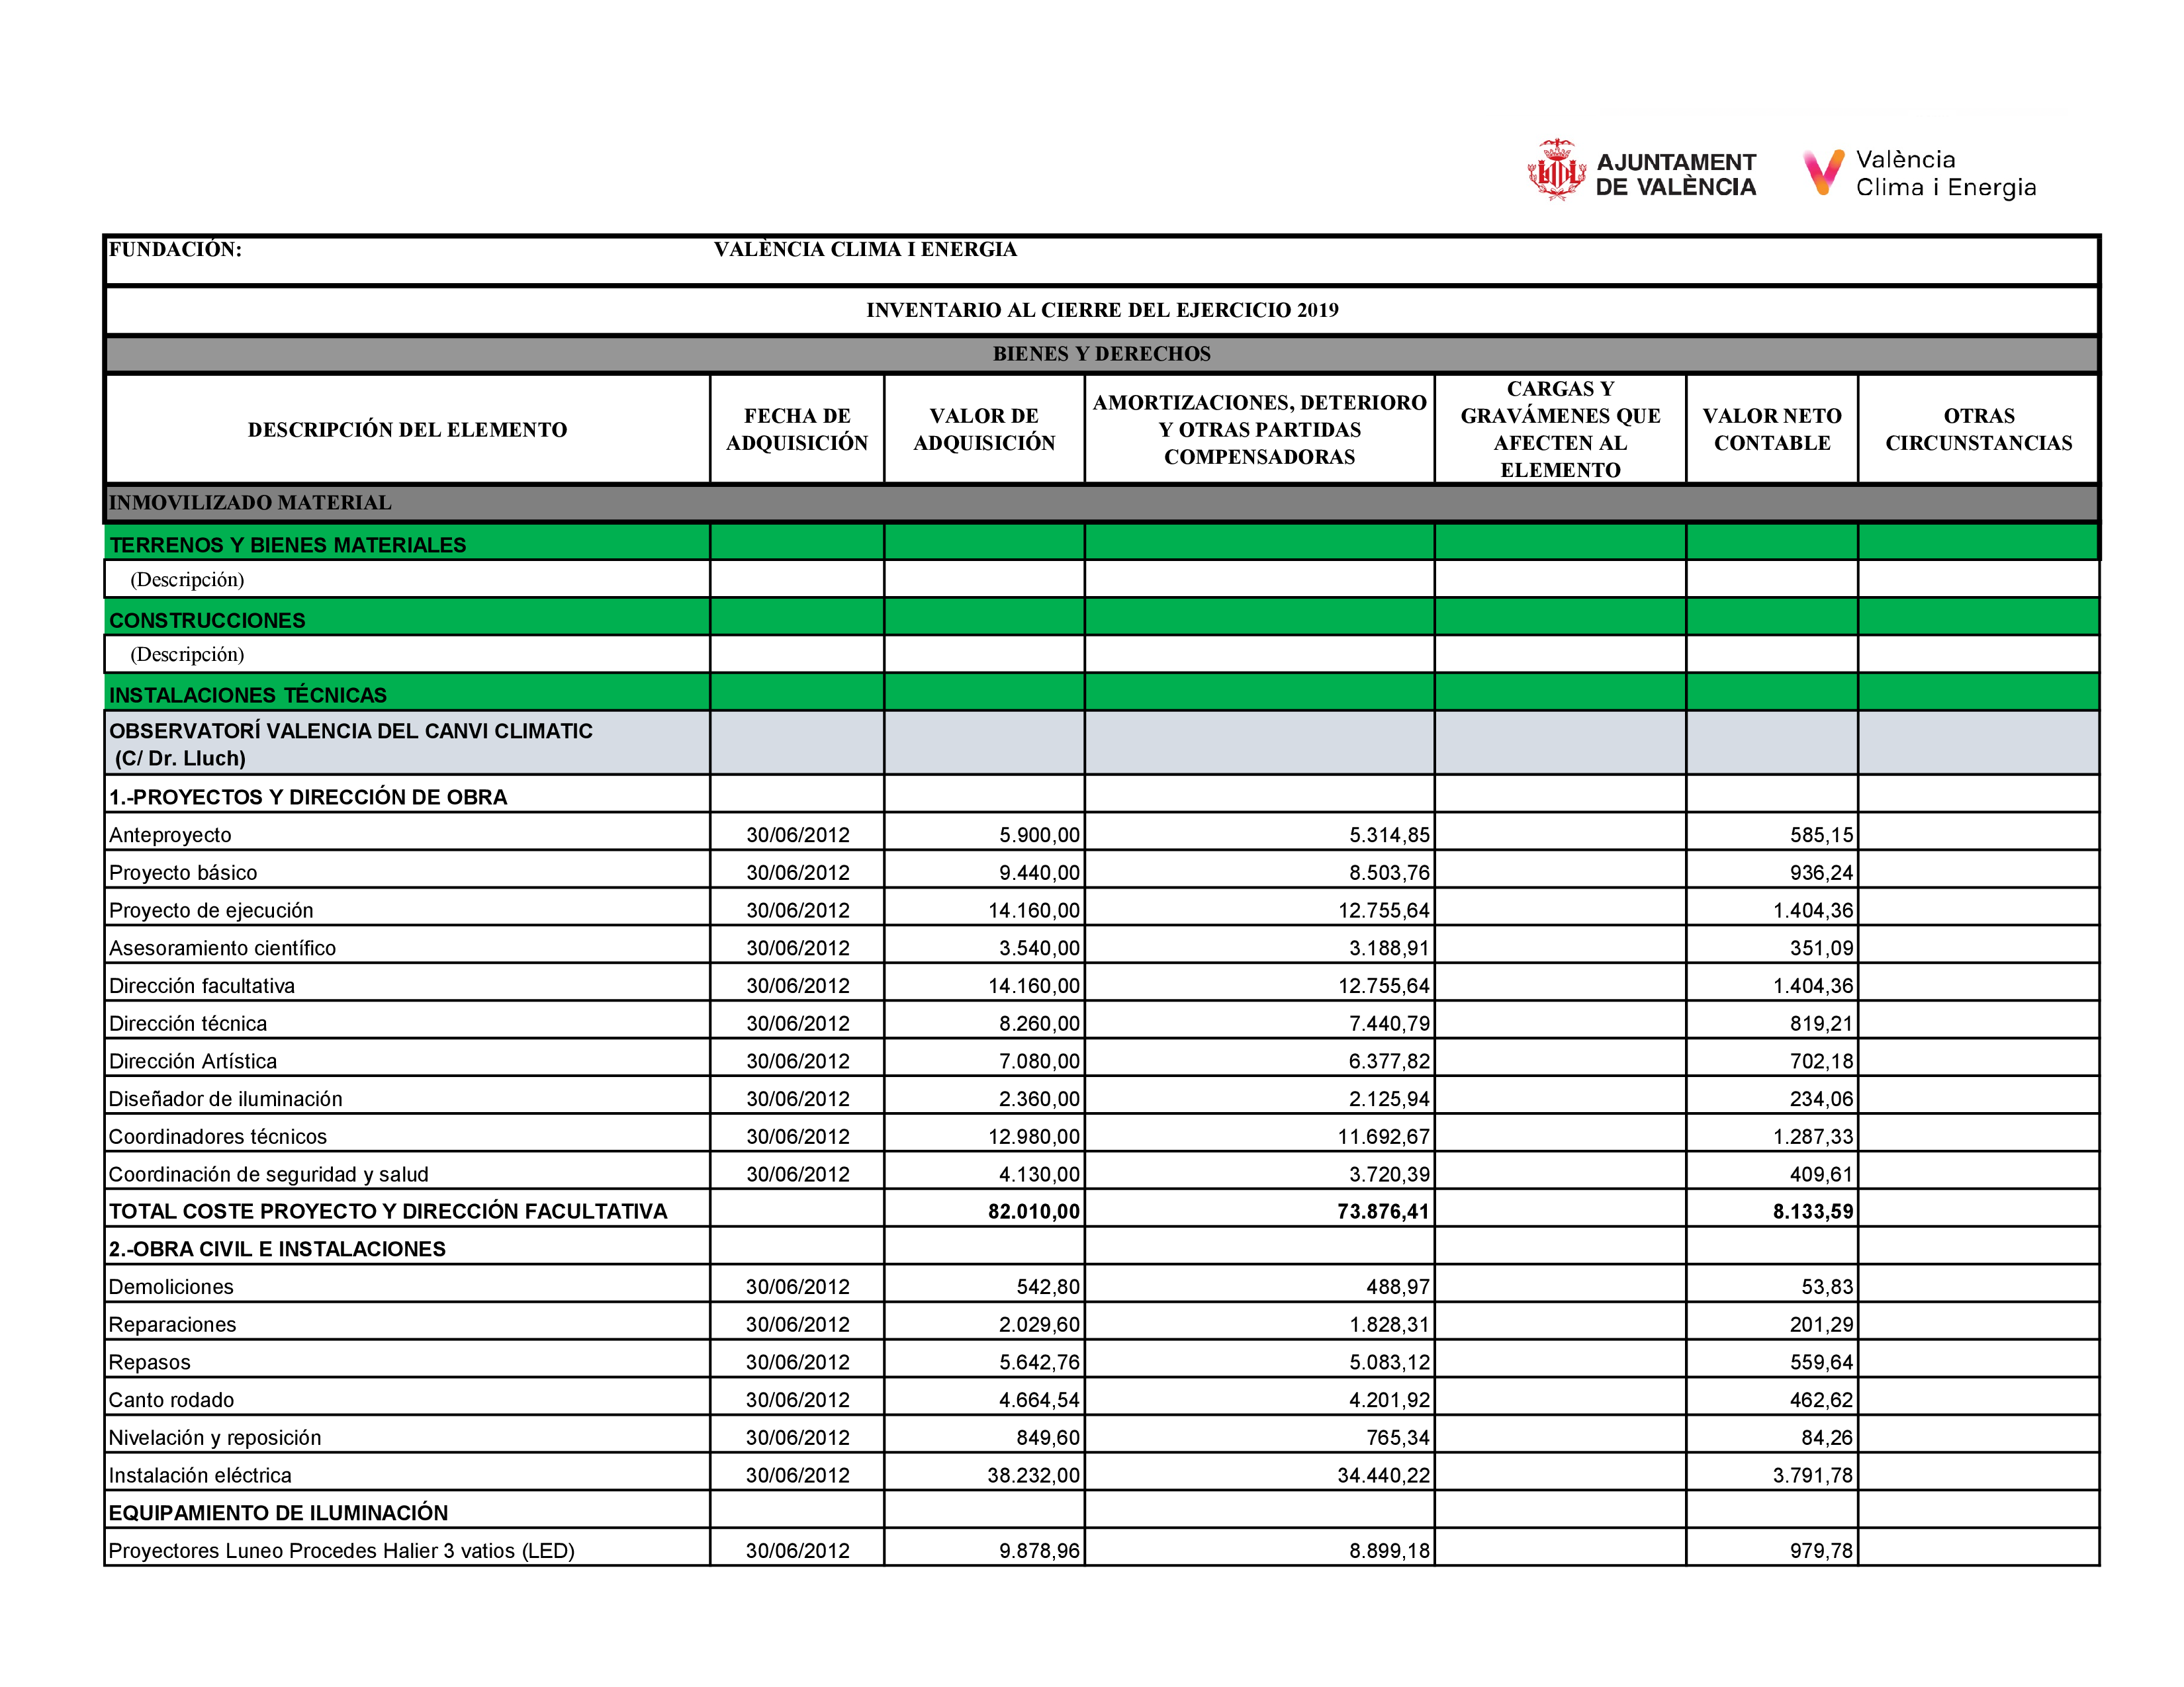Select the 'VALOR DE ADQUISICIÓN' column header

(984, 430)
